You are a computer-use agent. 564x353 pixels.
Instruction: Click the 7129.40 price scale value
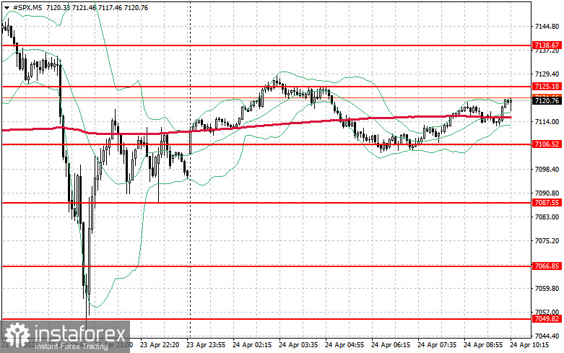tap(547, 74)
